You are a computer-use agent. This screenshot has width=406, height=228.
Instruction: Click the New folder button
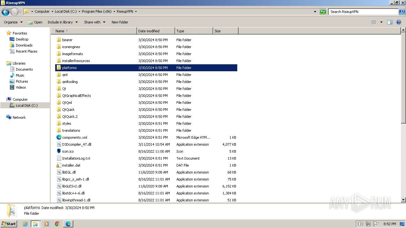pos(120,22)
